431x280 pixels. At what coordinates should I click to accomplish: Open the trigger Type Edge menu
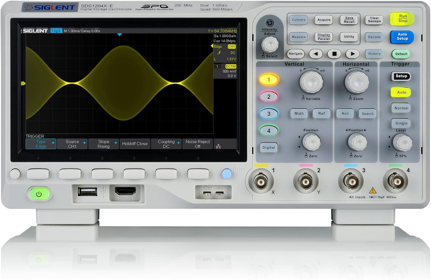(41, 144)
